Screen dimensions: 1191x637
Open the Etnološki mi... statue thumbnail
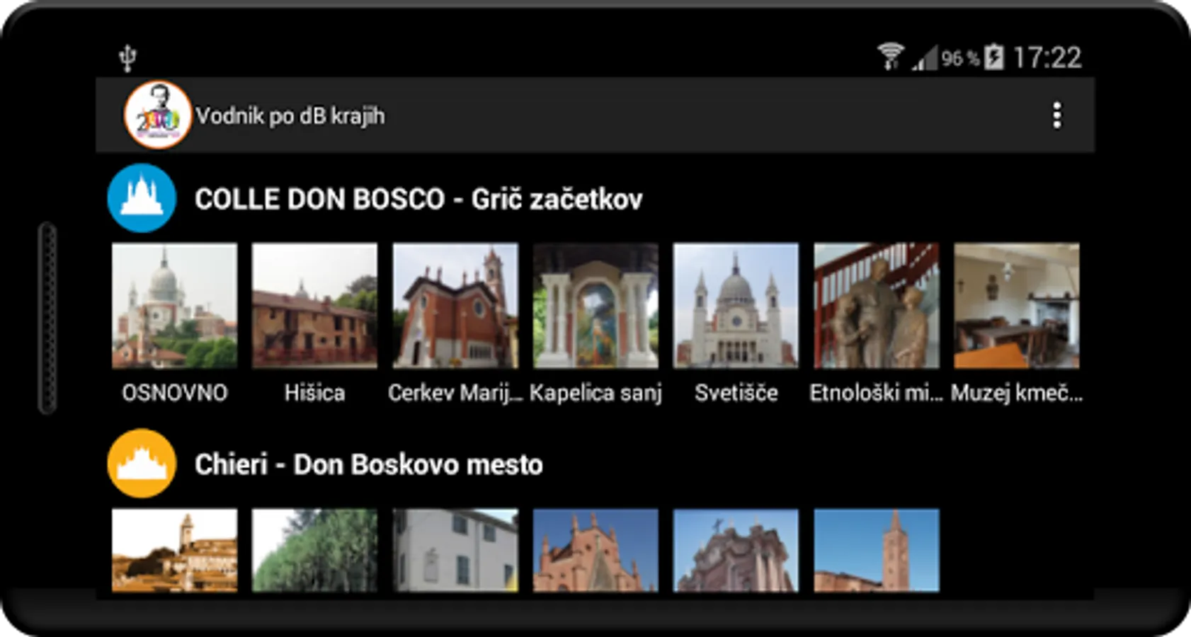(x=877, y=306)
